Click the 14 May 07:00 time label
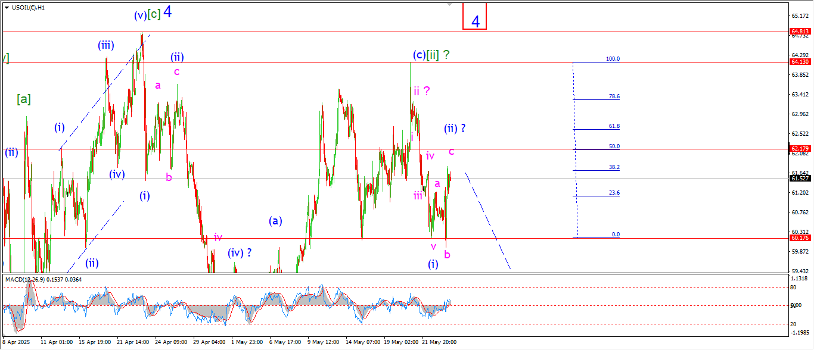The height and width of the screenshot is (350, 814). (362, 342)
